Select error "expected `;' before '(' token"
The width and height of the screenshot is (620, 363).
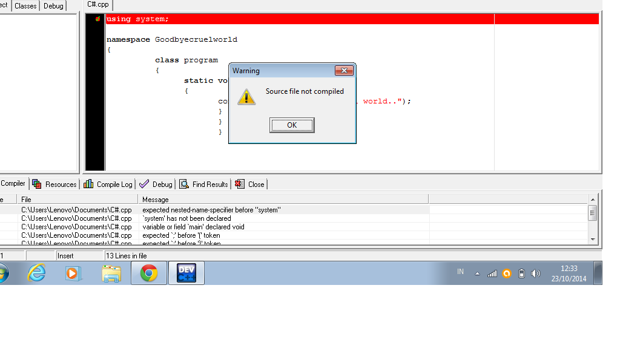[181, 235]
